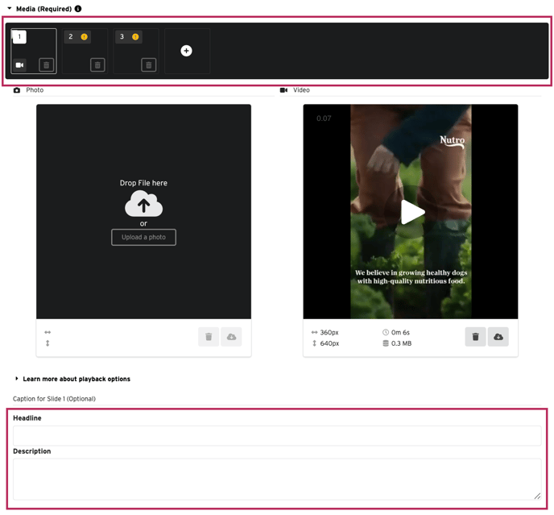
Task: Delete the uploaded video with trash button
Action: pyautogui.click(x=475, y=337)
